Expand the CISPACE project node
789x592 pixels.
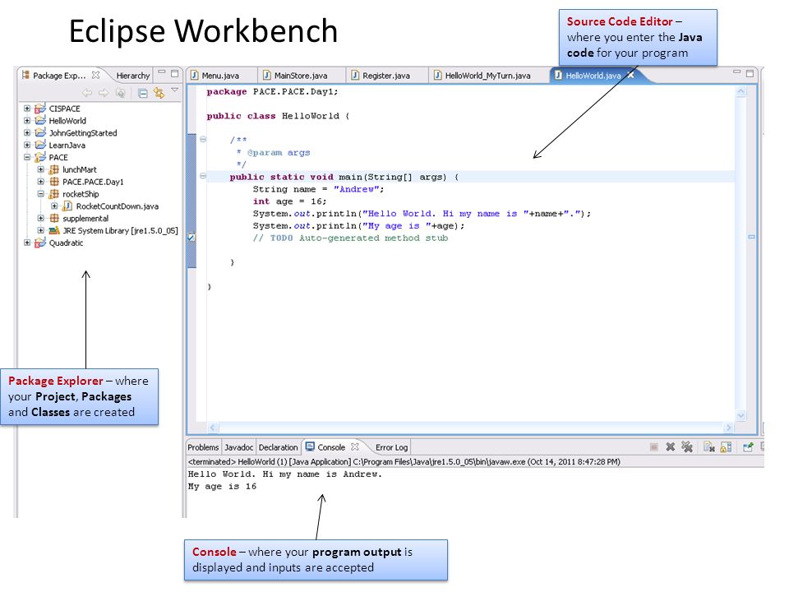(x=27, y=109)
